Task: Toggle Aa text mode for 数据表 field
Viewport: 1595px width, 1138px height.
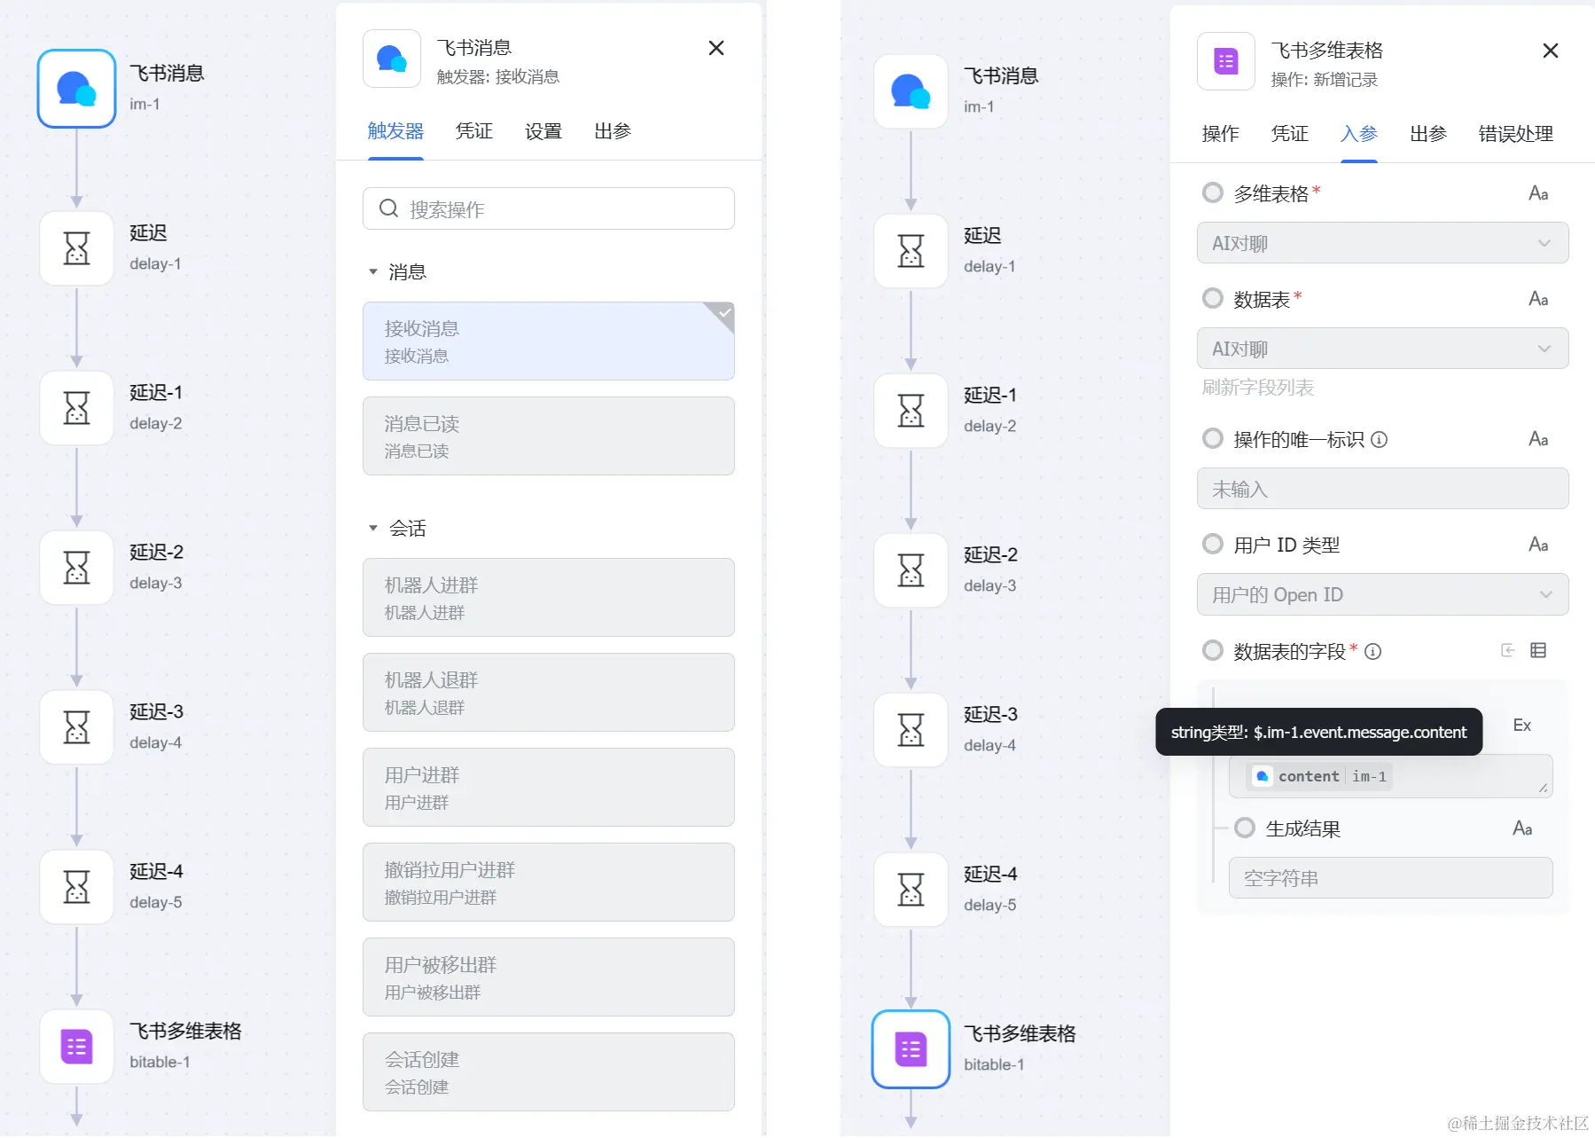Action: pyautogui.click(x=1538, y=299)
